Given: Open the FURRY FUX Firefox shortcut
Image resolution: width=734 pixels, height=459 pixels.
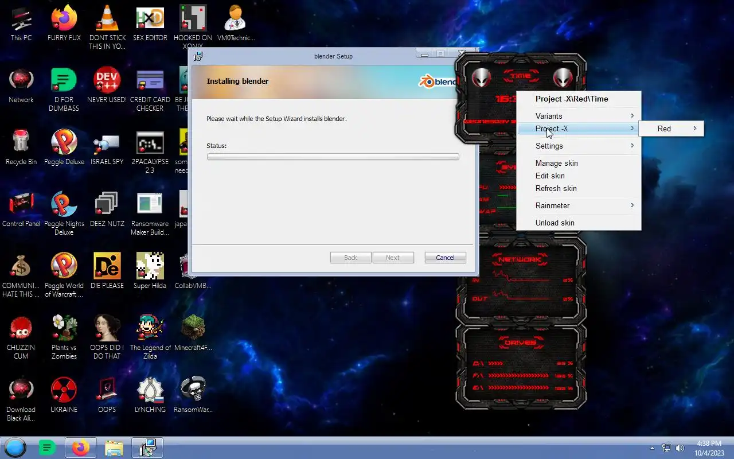Looking at the screenshot, I should point(64,23).
